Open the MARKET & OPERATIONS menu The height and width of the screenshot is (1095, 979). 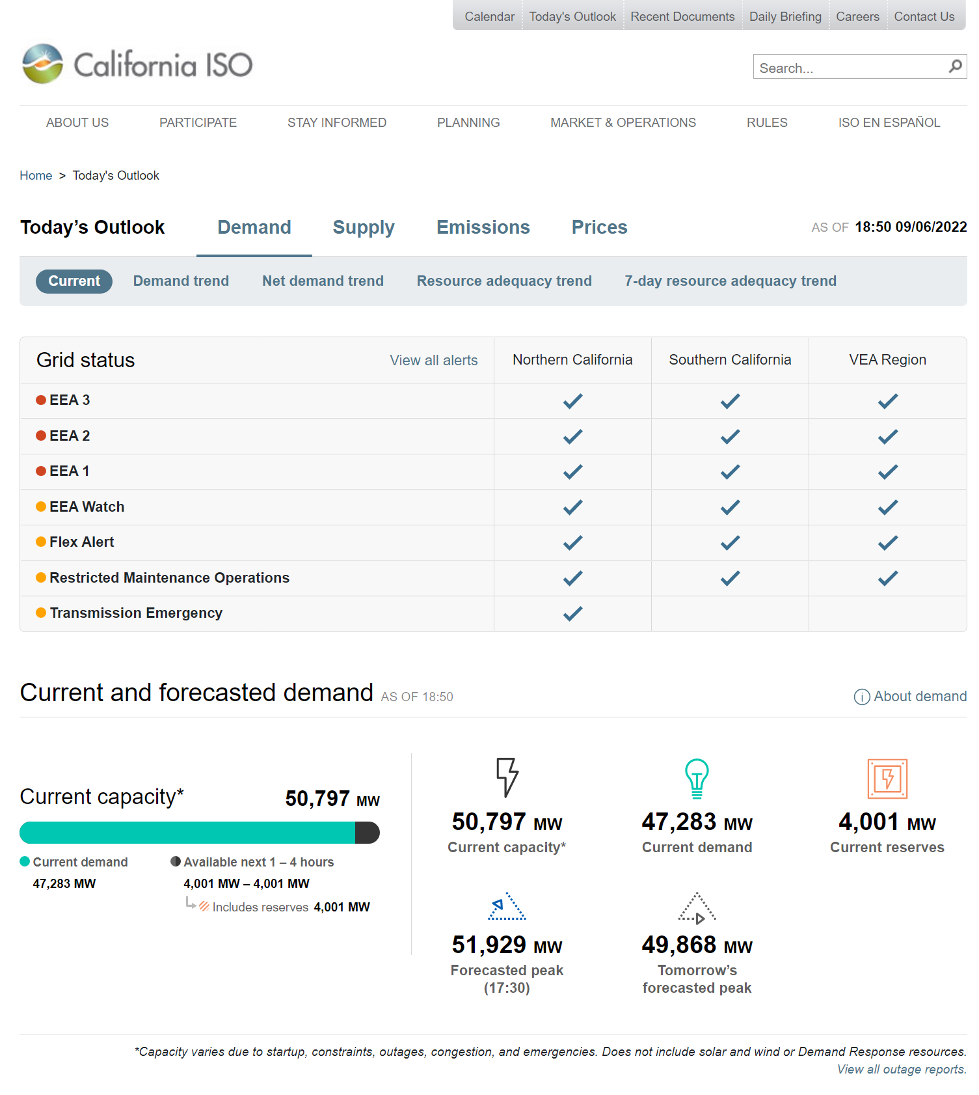click(623, 122)
